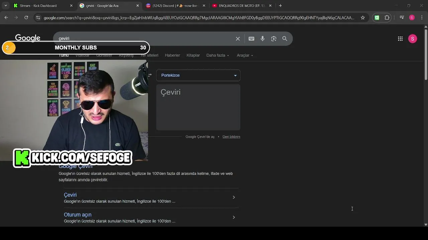
Task: Close the ENQUADROS DE MOTO tab
Action: click(x=270, y=6)
